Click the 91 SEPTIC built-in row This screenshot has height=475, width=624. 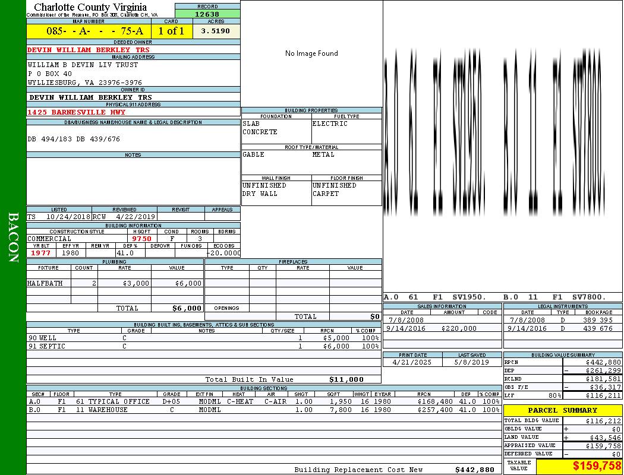[x=203, y=346]
